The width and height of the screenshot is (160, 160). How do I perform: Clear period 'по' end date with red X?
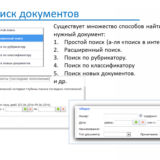(63, 109)
